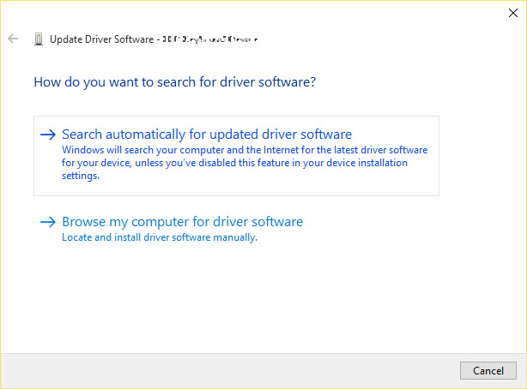The image size is (527, 389).
Task: Click the "settings." line ending the first description
Action: [81, 176]
